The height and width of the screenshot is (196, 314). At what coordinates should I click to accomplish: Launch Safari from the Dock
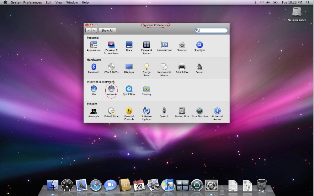point(96,185)
